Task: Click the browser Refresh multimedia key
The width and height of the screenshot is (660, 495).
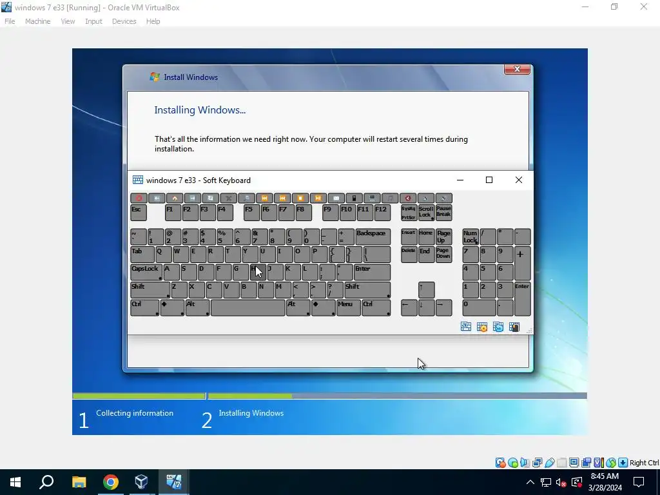Action: [x=211, y=198]
